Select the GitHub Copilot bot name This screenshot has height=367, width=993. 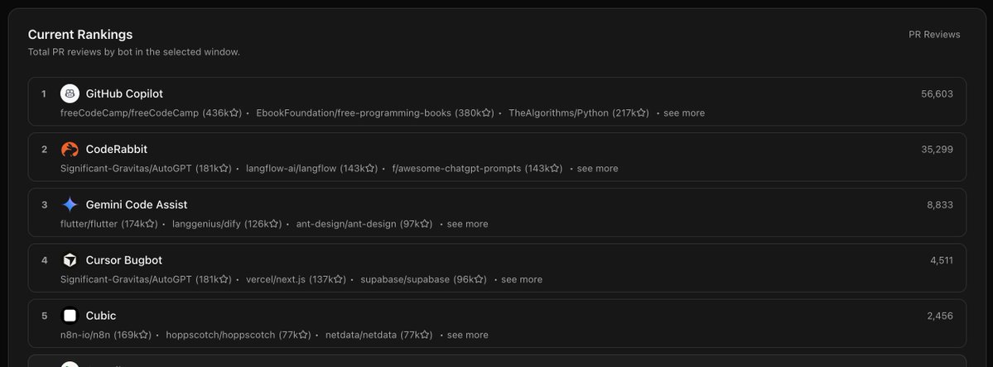[124, 93]
